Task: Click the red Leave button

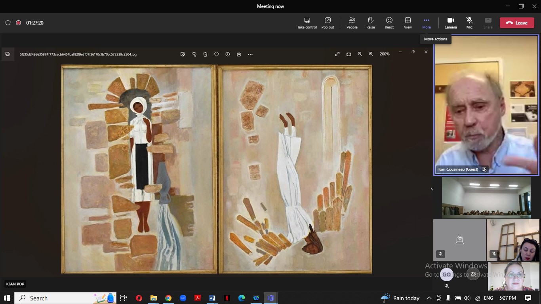Action: click(517, 23)
